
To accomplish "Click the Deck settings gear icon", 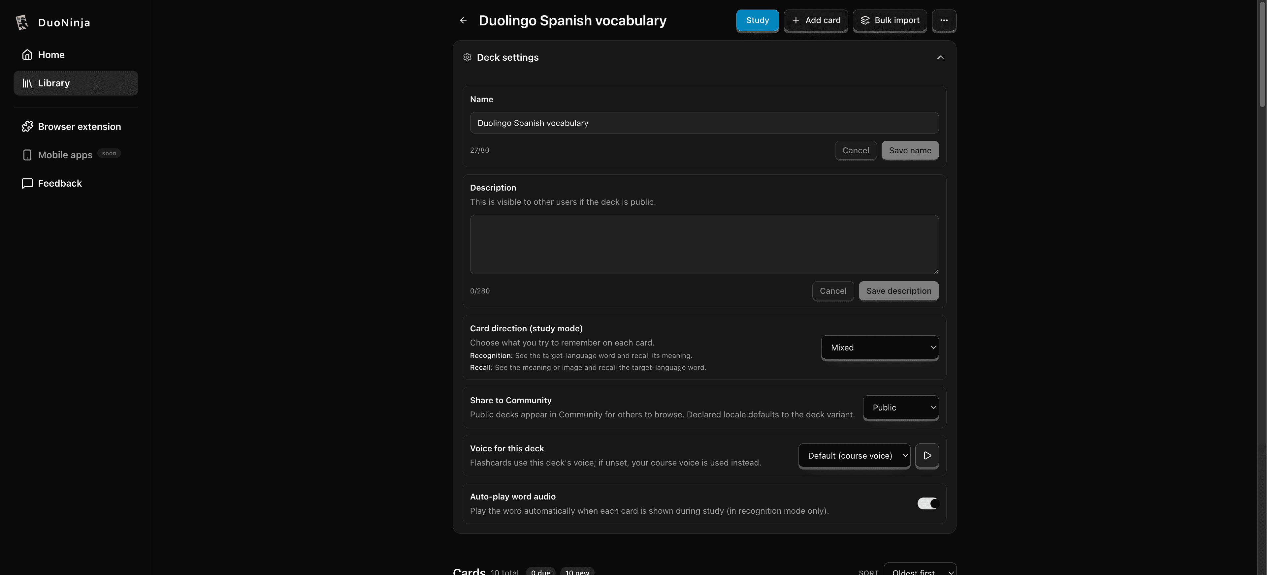I will coord(467,57).
